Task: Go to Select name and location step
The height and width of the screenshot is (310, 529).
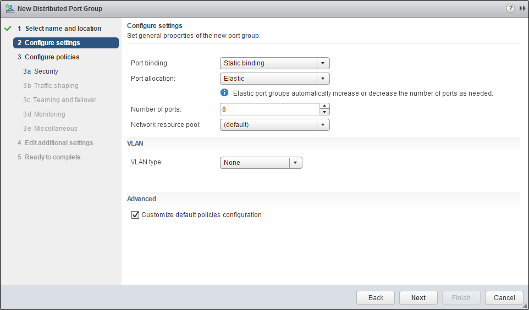Action: coord(63,29)
